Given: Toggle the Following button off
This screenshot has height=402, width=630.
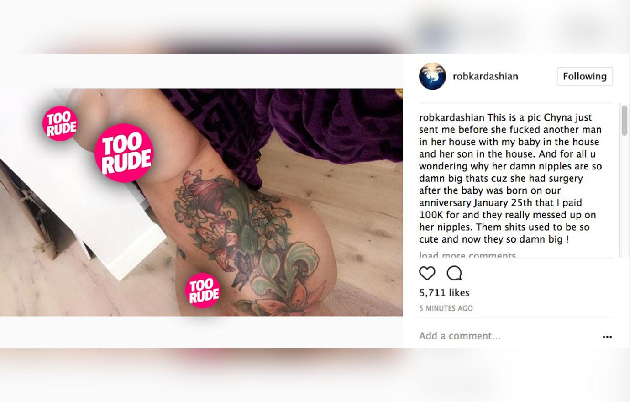Looking at the screenshot, I should tap(585, 76).
